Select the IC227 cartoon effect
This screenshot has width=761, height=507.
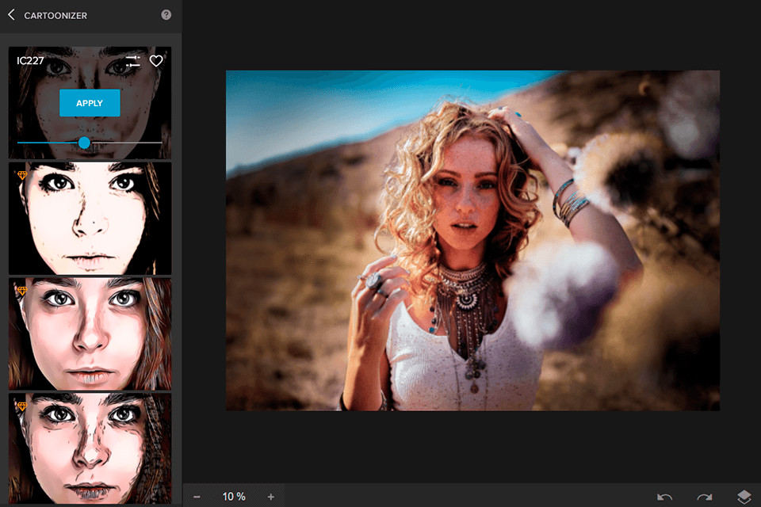point(90,102)
